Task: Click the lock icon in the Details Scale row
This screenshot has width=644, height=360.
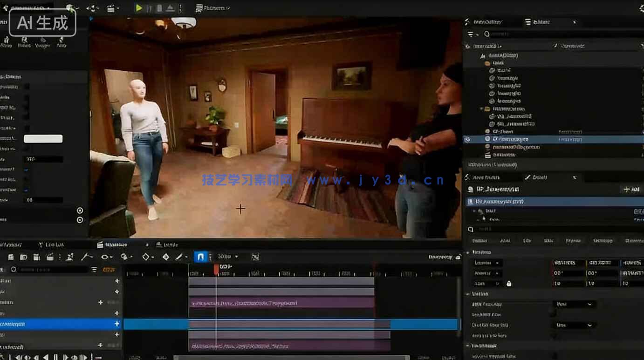Action: point(509,283)
